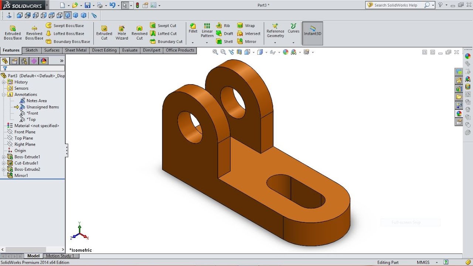Viewport: 473px width, 266px height.
Task: Click the Swept Cut button
Action: click(x=163, y=25)
